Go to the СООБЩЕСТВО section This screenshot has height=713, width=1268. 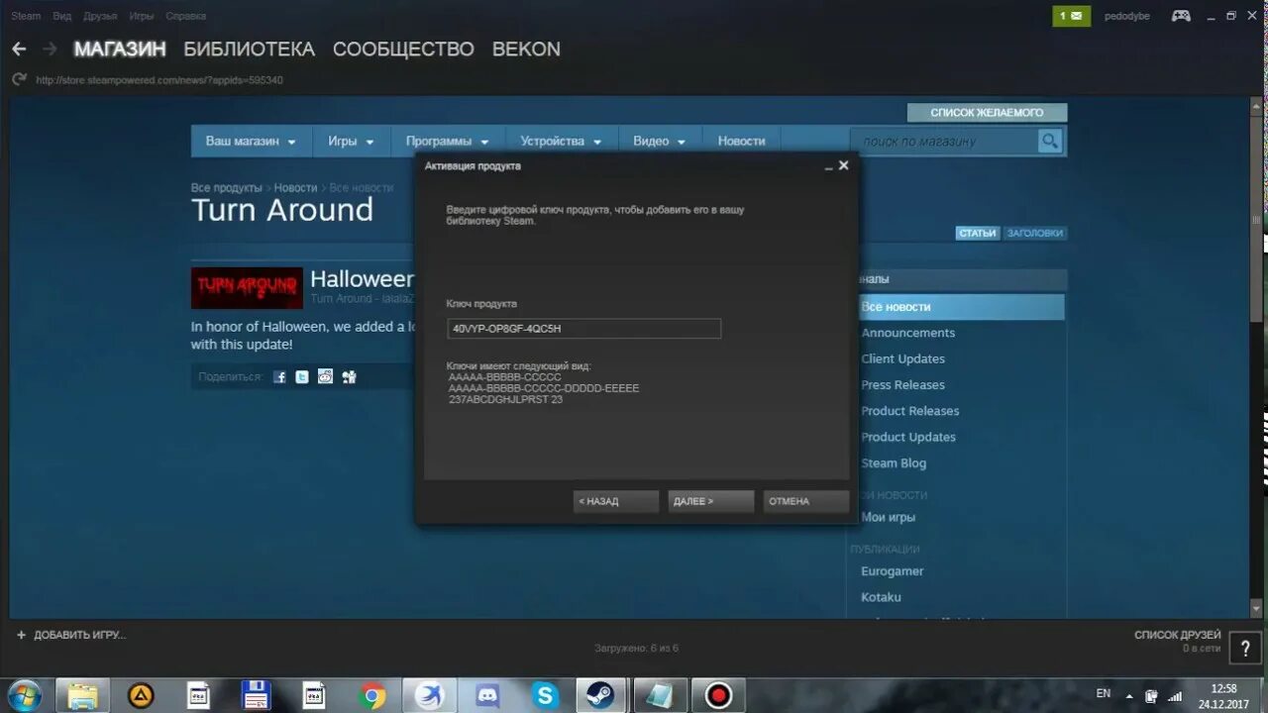tap(403, 49)
